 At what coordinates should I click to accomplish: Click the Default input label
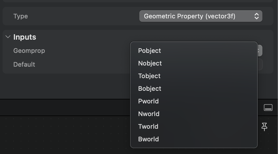pyautogui.click(x=24, y=64)
